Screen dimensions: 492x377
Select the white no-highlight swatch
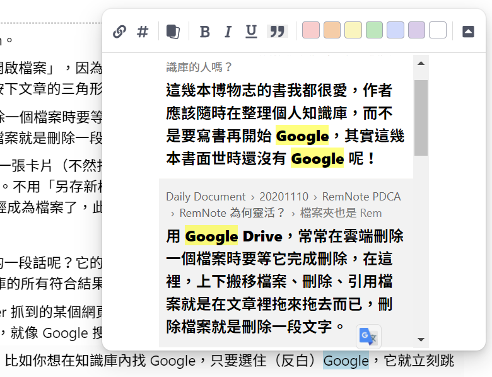(x=438, y=30)
